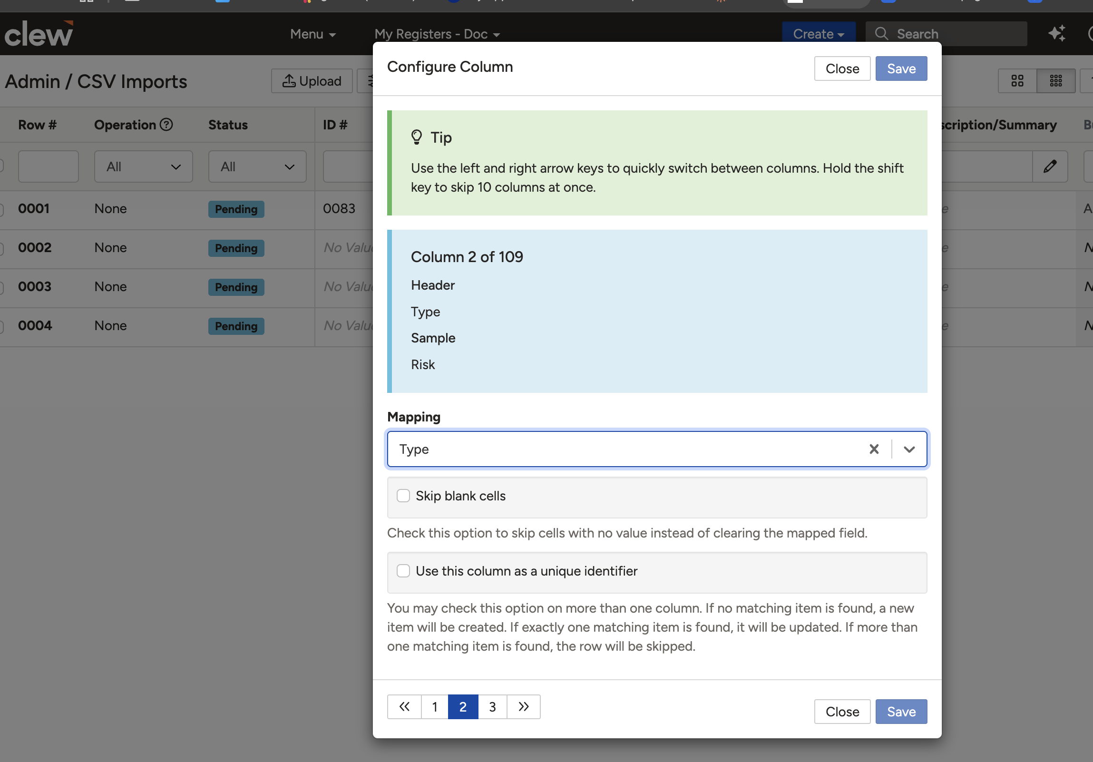
Task: Select page 2 in pagination
Action: point(463,707)
